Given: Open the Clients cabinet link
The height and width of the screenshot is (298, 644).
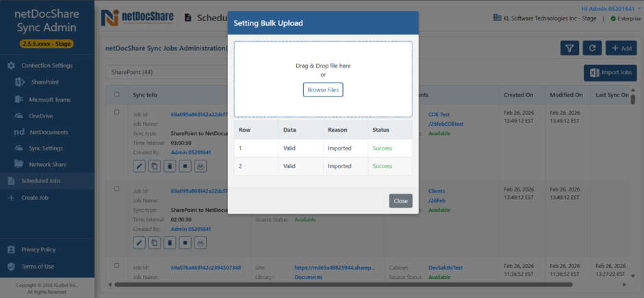Looking at the screenshot, I should (x=437, y=191).
